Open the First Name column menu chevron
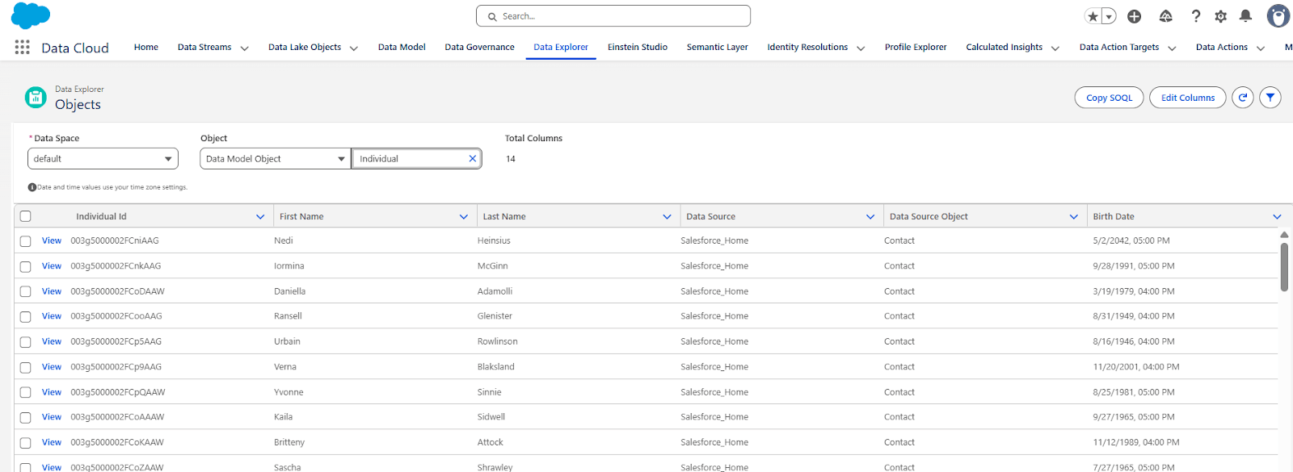Viewport: 1293px width, 472px height. click(464, 216)
